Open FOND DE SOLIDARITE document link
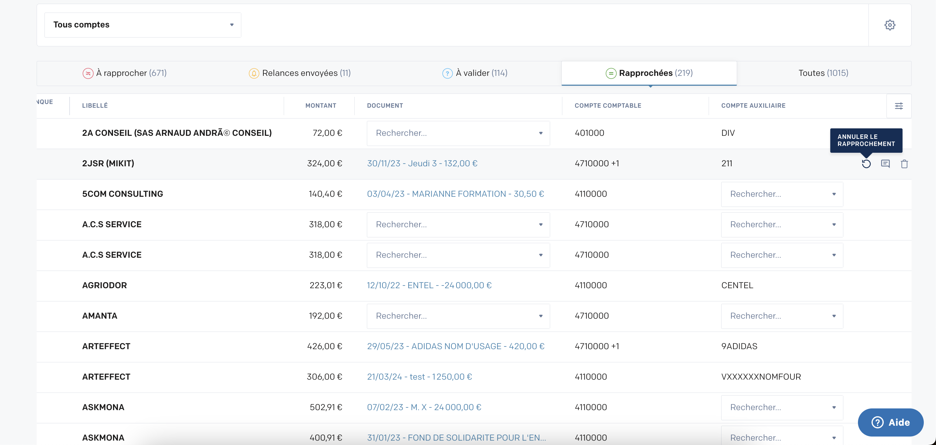This screenshot has width=936, height=445. point(456,438)
